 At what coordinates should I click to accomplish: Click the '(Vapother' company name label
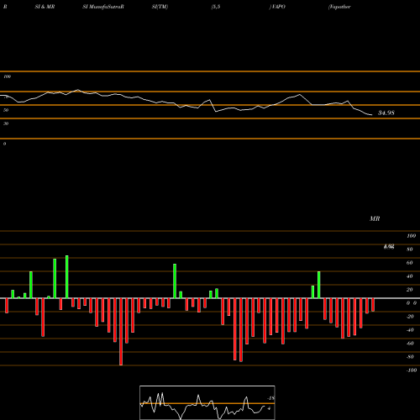pos(339,7)
